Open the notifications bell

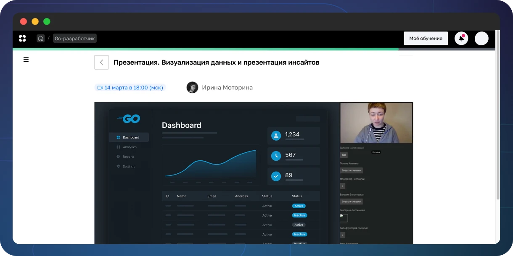461,38
